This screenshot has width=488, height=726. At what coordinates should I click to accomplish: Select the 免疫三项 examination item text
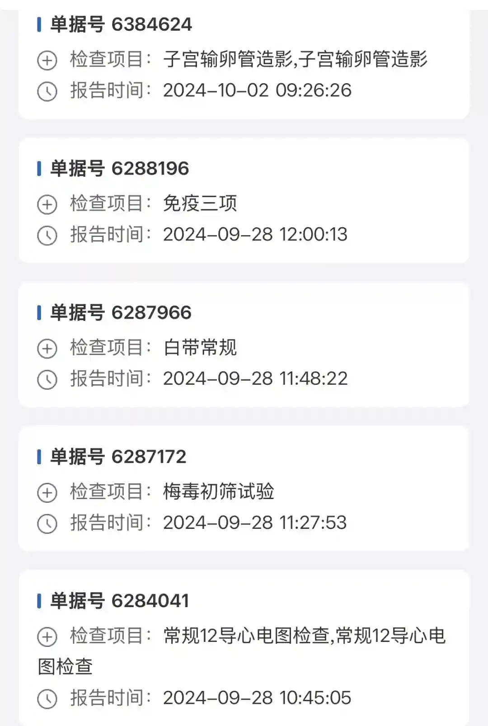tap(200, 203)
